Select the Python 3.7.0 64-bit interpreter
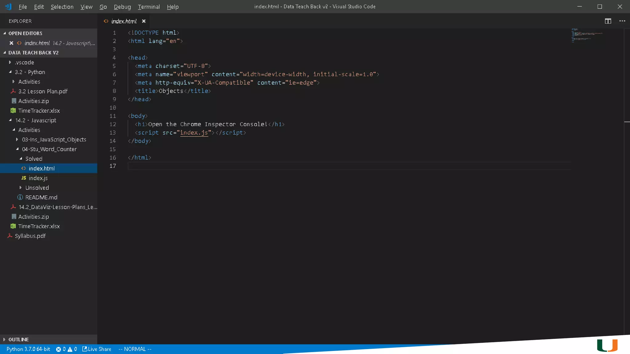Viewport: 630px width, 354px height. tap(28, 349)
